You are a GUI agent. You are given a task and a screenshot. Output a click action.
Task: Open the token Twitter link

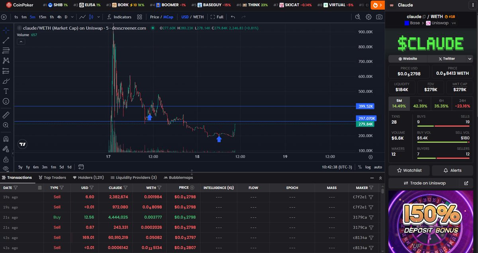(x=447, y=58)
